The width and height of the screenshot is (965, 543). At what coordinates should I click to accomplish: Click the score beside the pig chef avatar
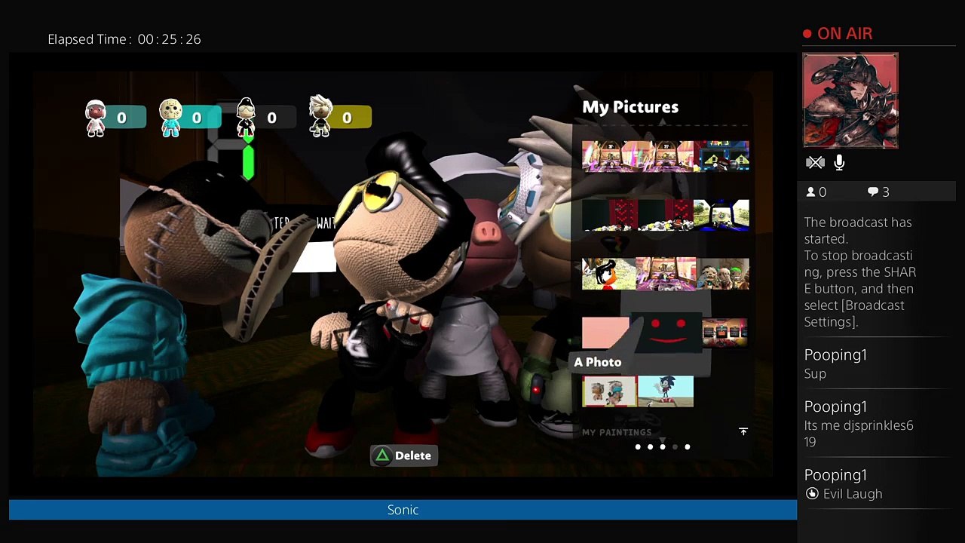[x=122, y=118]
